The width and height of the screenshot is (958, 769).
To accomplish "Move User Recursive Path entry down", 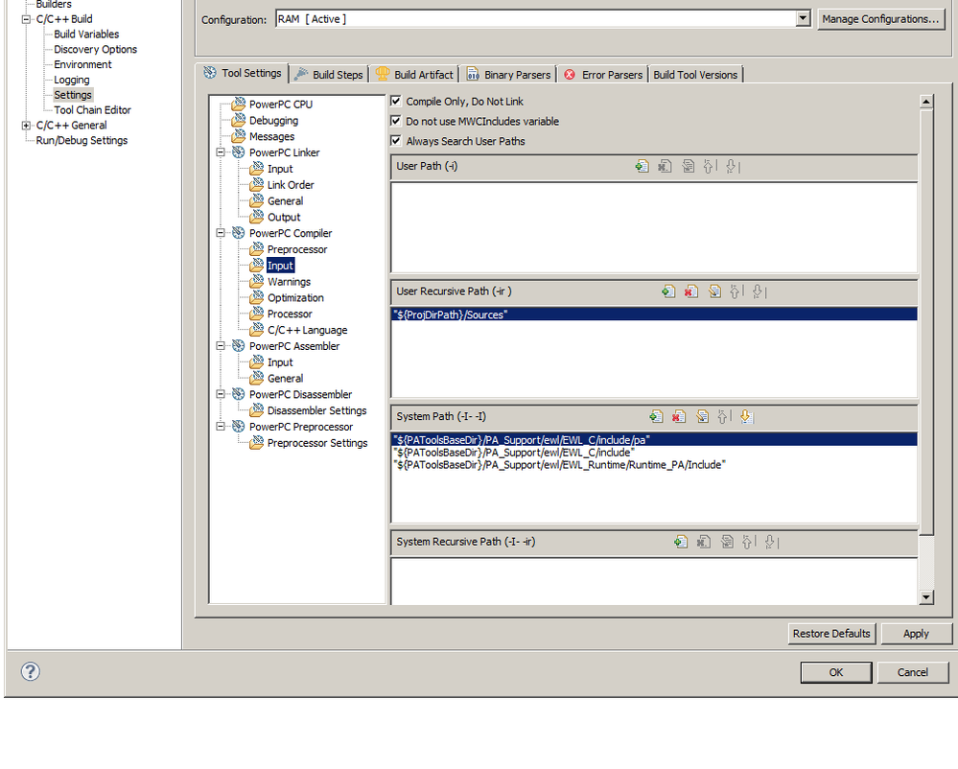I will pyautogui.click(x=759, y=291).
